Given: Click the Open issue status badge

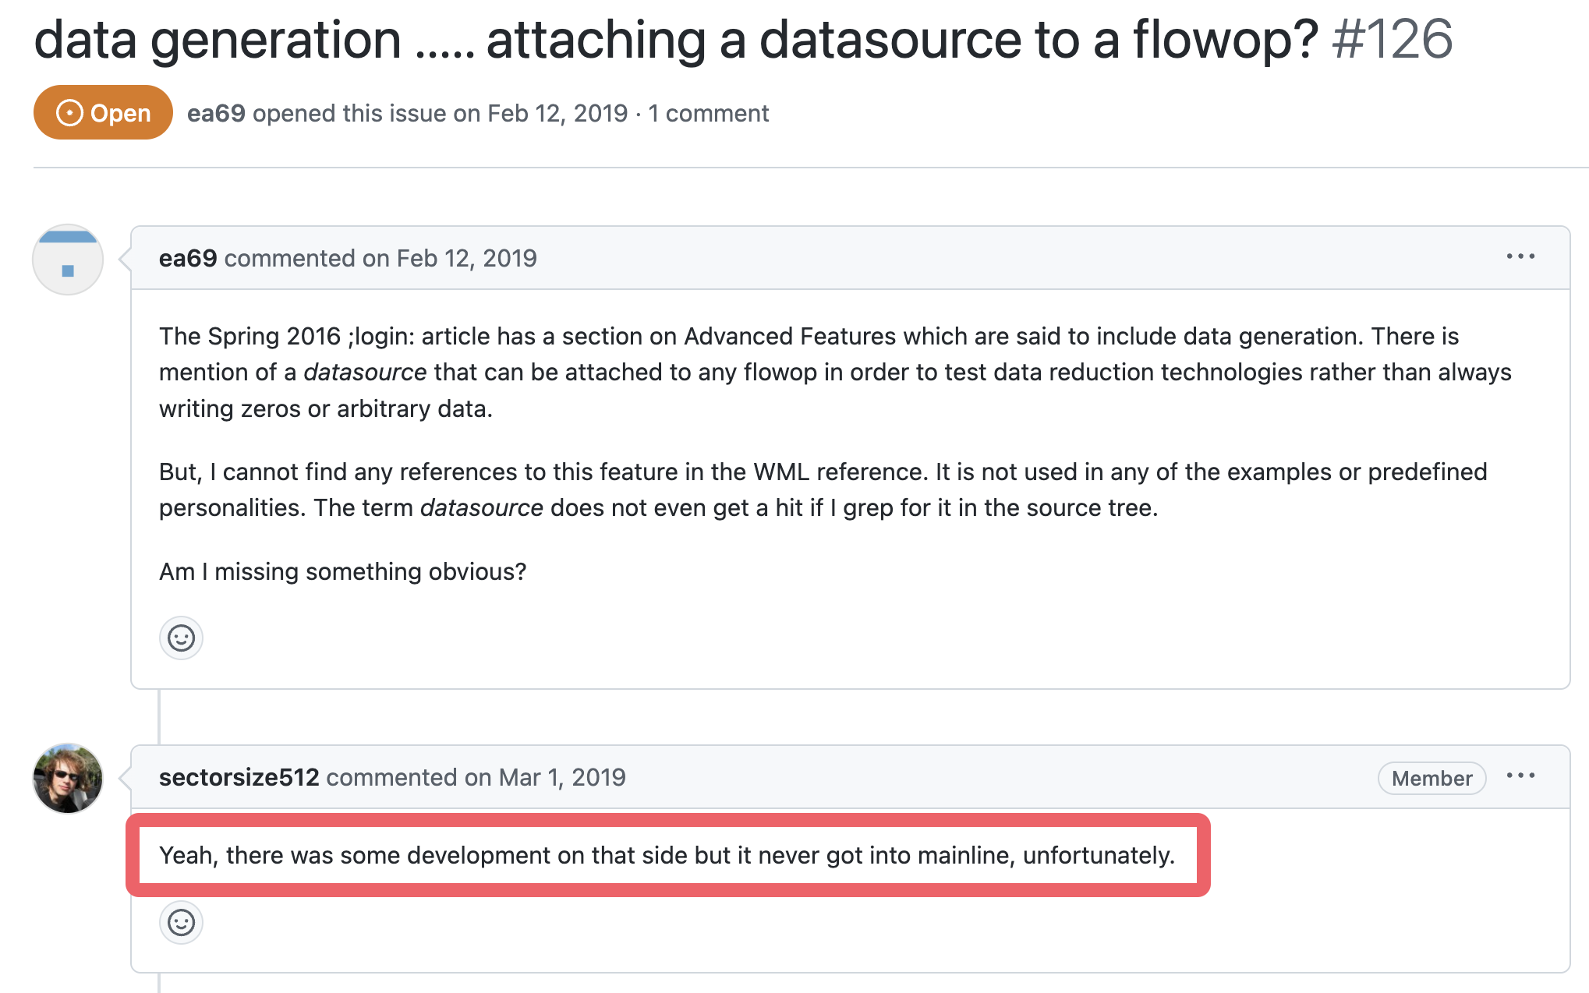Looking at the screenshot, I should [103, 113].
